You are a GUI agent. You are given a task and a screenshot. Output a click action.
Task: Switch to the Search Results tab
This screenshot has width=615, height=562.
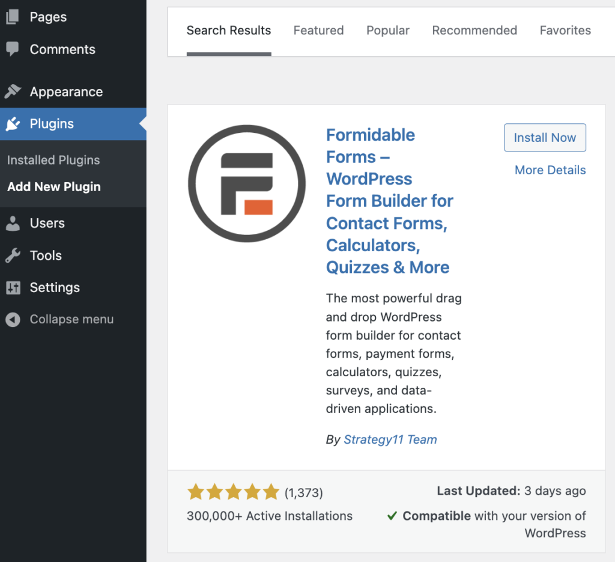click(x=229, y=31)
